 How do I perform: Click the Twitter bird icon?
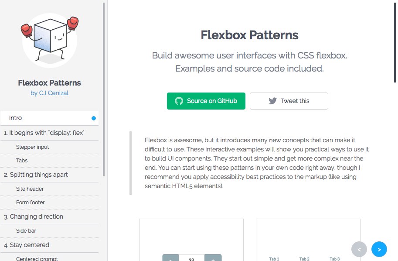tap(272, 101)
